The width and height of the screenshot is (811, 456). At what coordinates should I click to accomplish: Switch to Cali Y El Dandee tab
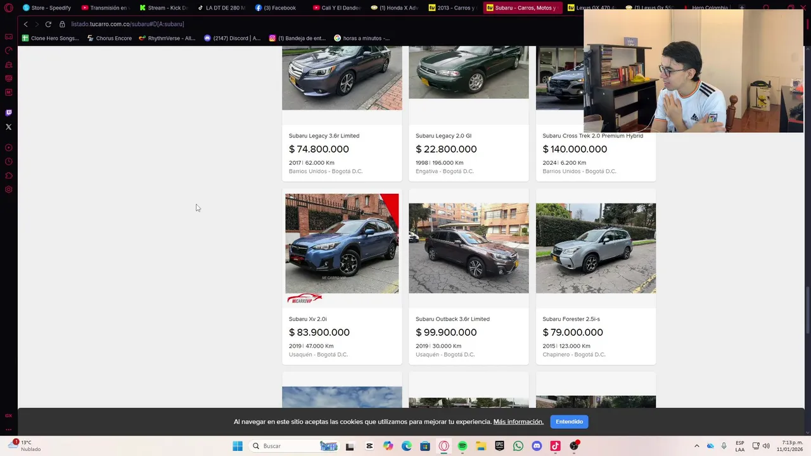click(337, 8)
